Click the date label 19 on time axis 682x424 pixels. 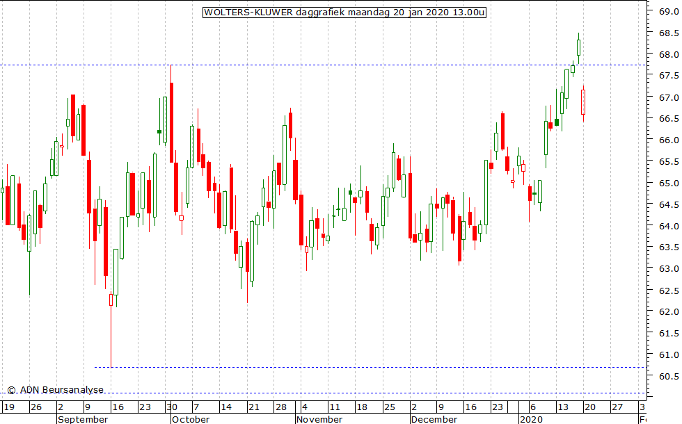[x=9, y=407]
